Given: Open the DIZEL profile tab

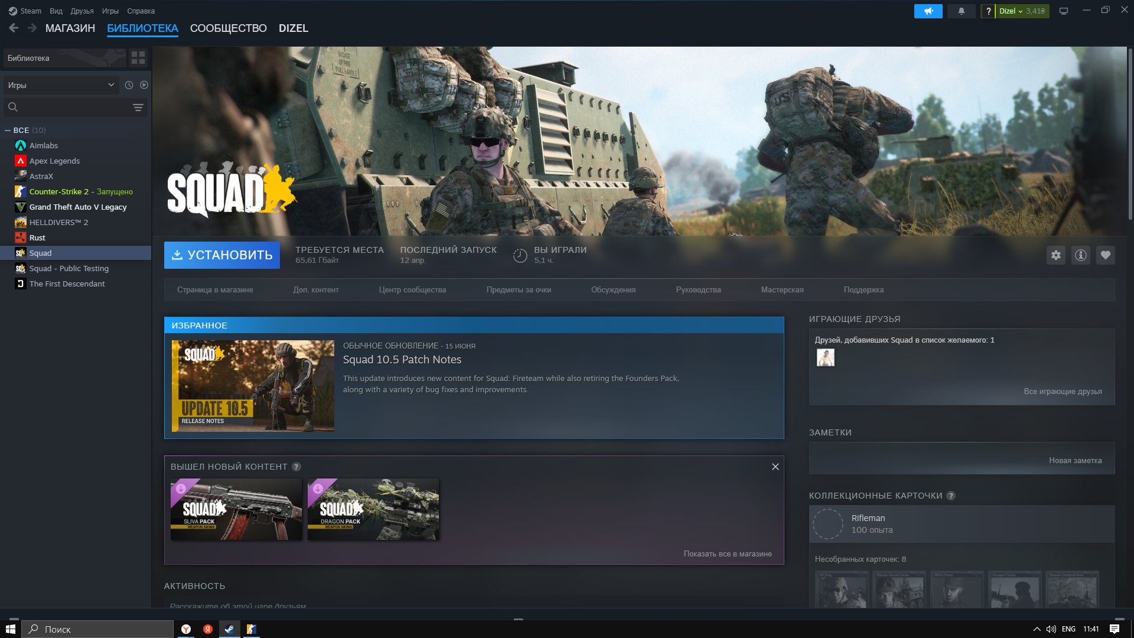Looking at the screenshot, I should coord(294,28).
